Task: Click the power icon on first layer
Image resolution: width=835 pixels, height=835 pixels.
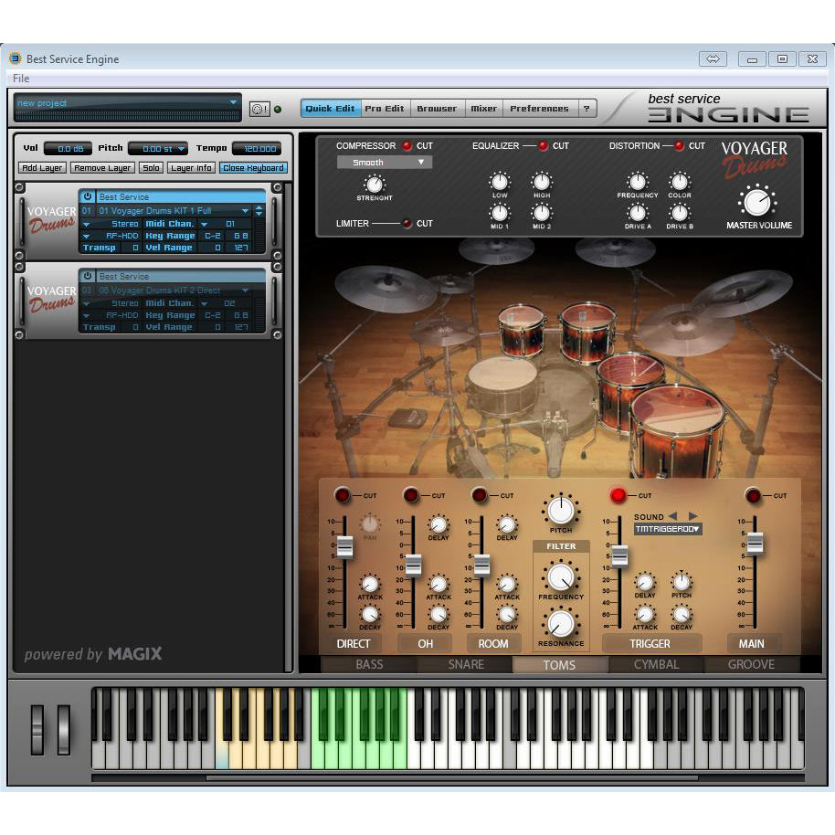Action: (88, 196)
